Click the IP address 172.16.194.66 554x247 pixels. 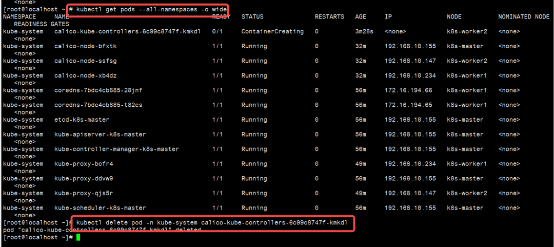(x=408, y=90)
